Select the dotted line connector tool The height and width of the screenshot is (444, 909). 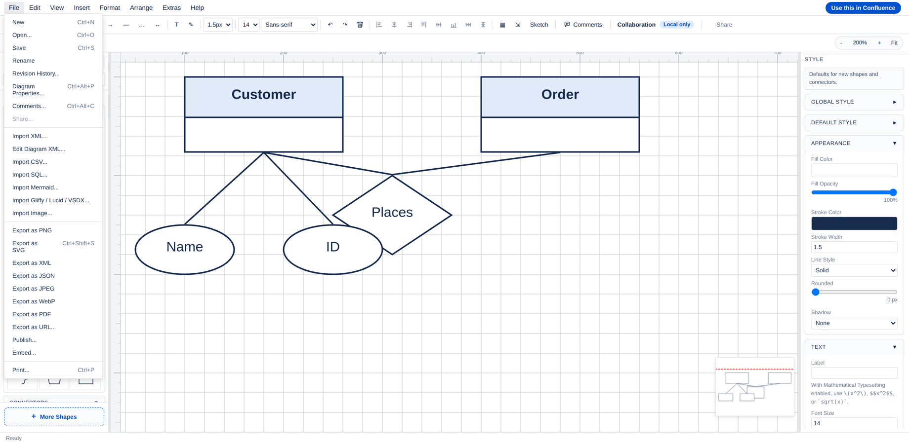[142, 25]
